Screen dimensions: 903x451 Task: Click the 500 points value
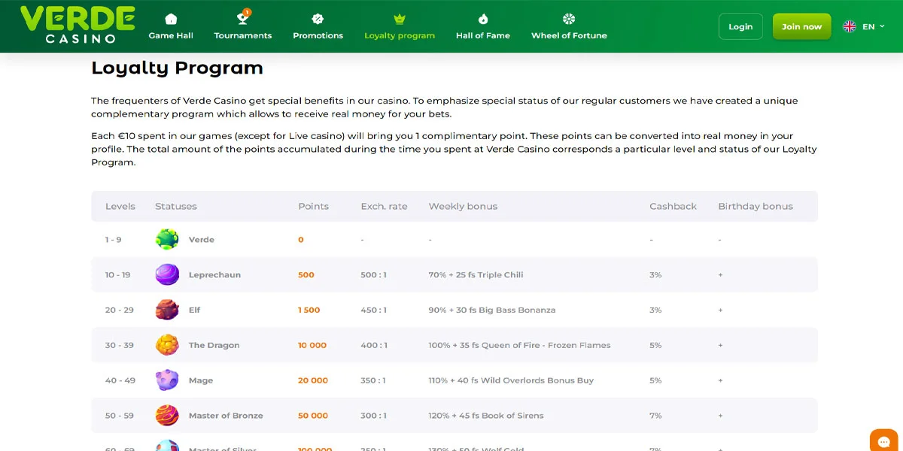click(306, 274)
